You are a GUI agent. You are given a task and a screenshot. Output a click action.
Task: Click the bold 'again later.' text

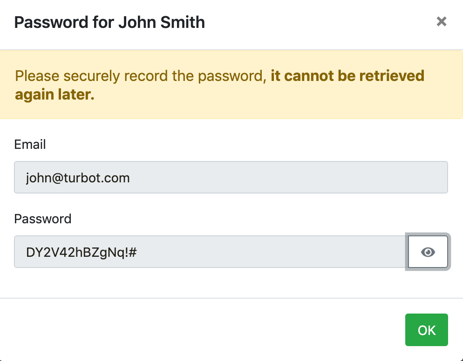tap(54, 95)
